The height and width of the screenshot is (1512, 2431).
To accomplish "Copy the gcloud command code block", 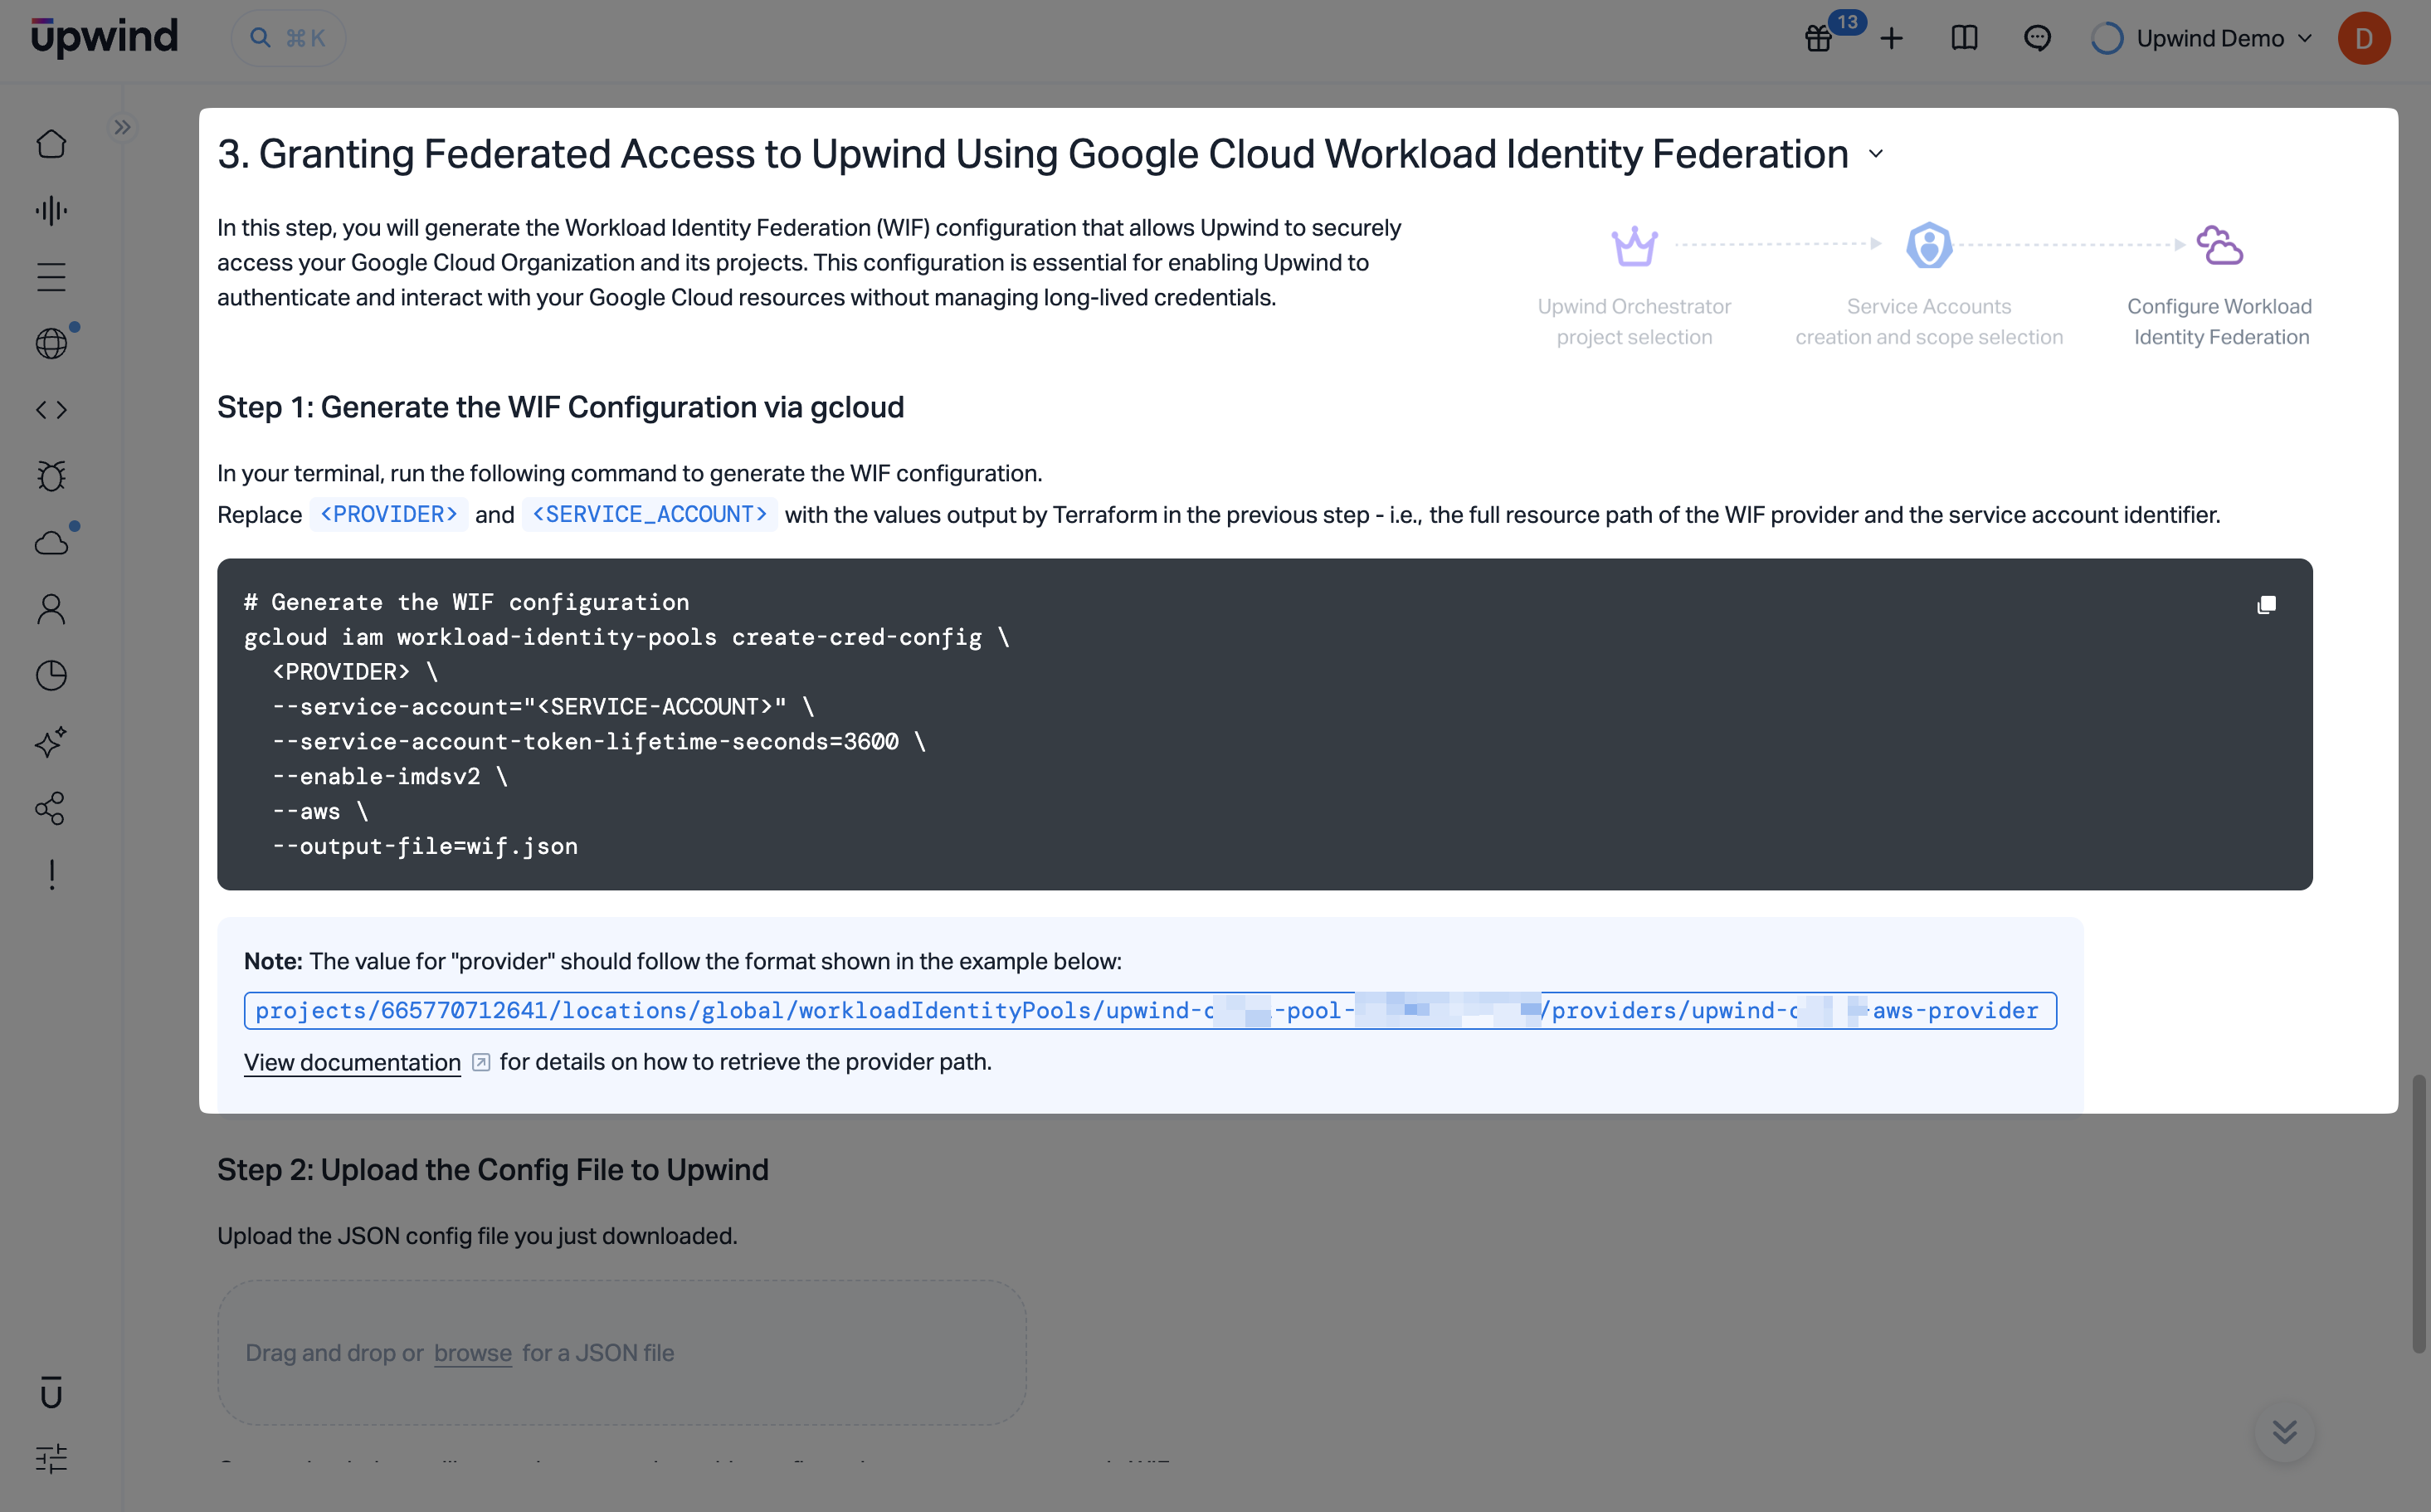I will point(2266,605).
